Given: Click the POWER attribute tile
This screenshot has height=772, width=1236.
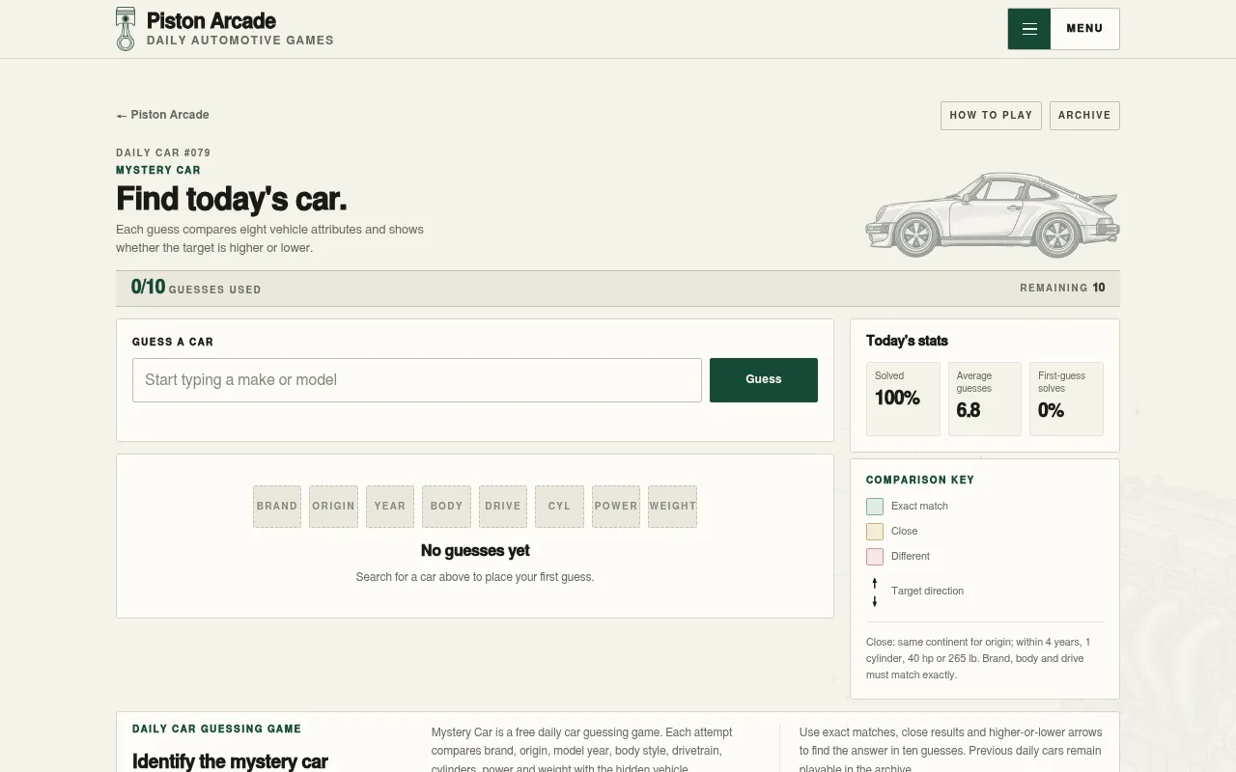Looking at the screenshot, I should 616,507.
